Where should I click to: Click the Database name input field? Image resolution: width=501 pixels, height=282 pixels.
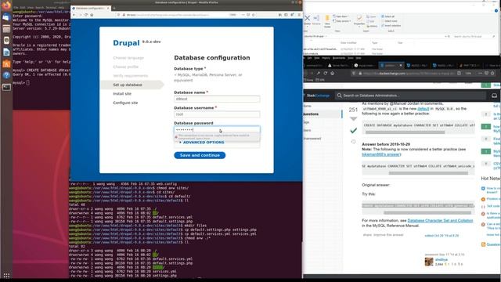(217, 99)
